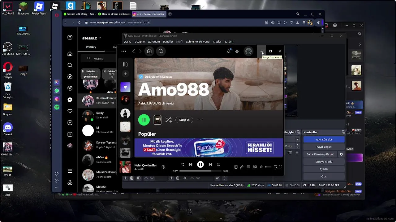Add Neler Çektim Ben to Liked Songs
The image size is (396, 222).
(x=163, y=167)
